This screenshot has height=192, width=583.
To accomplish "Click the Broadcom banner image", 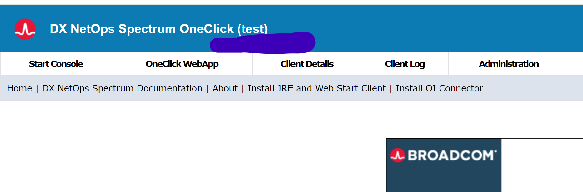I will pyautogui.click(x=444, y=165).
